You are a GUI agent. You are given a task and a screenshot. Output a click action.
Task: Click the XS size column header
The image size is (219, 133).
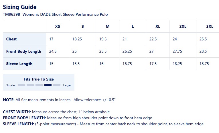click(x=58, y=27)
